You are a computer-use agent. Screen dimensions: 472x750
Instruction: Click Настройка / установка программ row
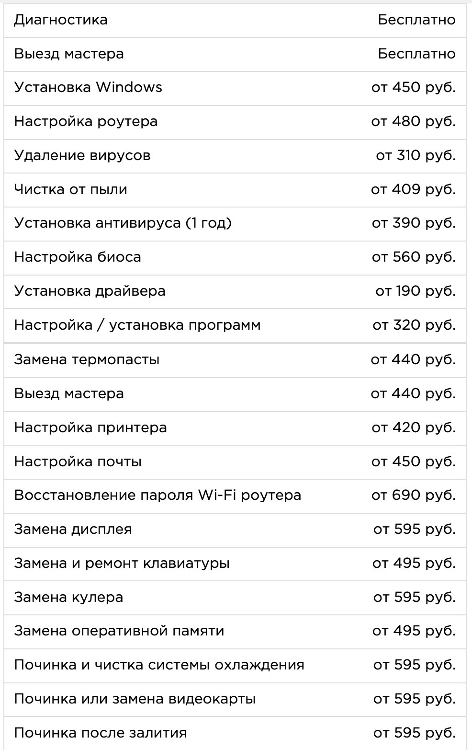point(137,325)
